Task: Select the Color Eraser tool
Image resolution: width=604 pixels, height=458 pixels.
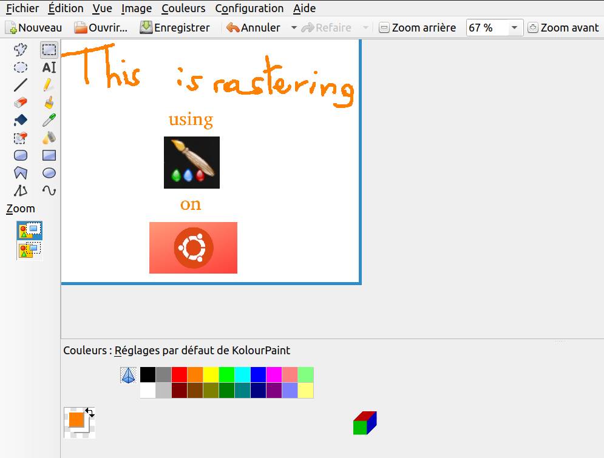Action: point(21,138)
